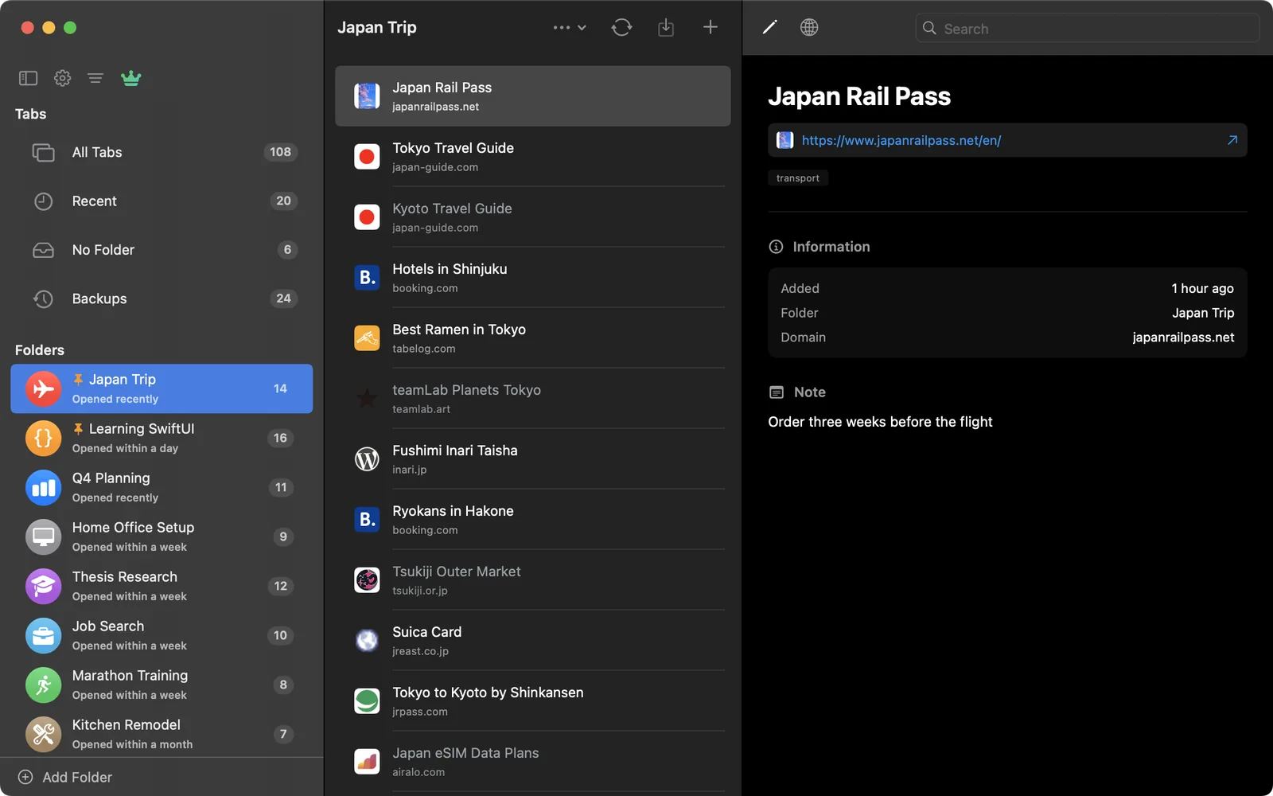Click the Kitchen Remodel tools icon

(43, 734)
